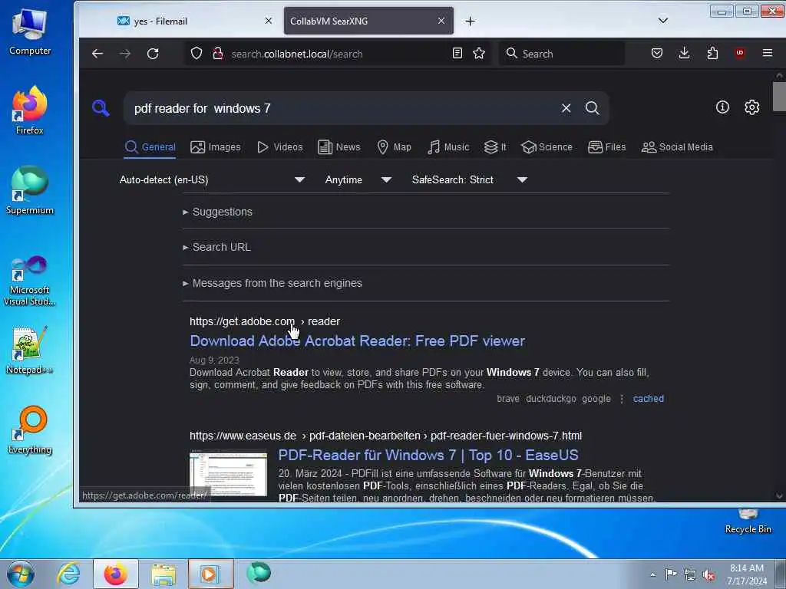Switch to the Videos search category
This screenshot has width=786, height=589.
(x=279, y=146)
